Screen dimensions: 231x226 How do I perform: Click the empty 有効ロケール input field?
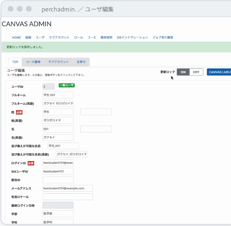coord(67,197)
